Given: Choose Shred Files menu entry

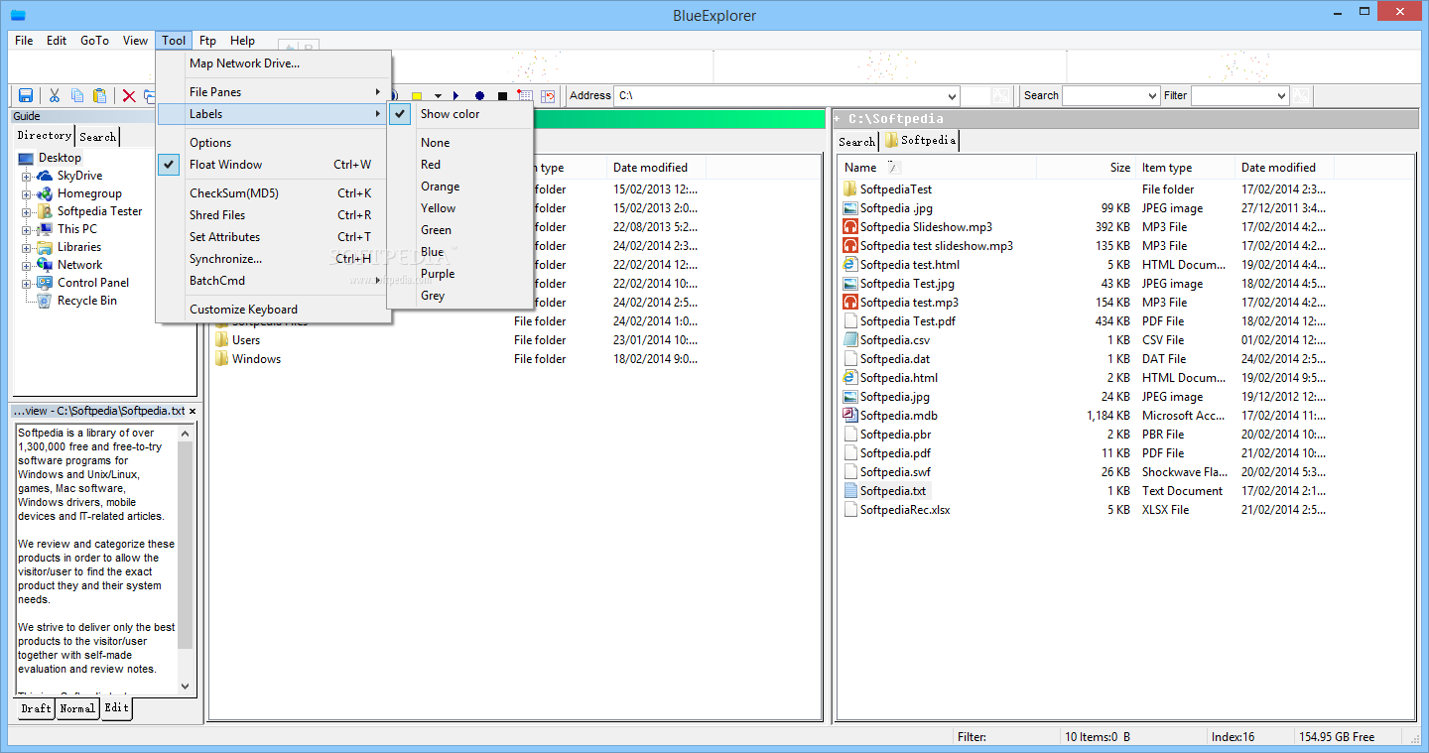Looking at the screenshot, I should (274, 215).
